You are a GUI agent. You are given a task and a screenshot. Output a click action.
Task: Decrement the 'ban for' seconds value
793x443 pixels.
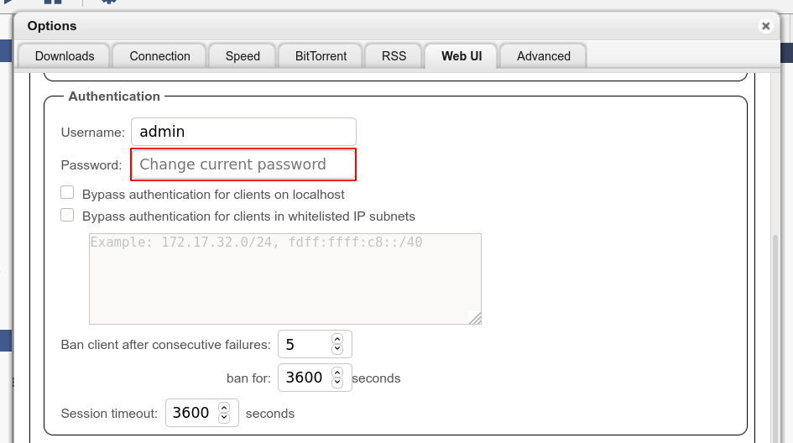pos(337,383)
